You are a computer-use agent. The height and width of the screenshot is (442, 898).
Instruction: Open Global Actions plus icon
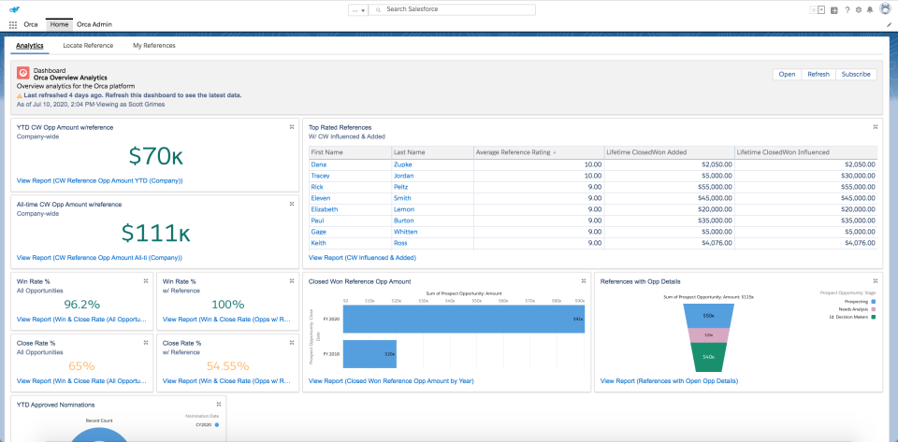(834, 9)
